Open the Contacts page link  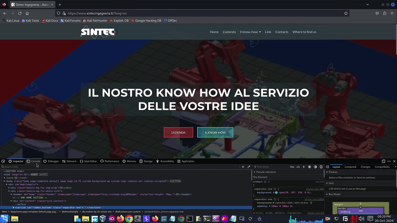pos(282,32)
